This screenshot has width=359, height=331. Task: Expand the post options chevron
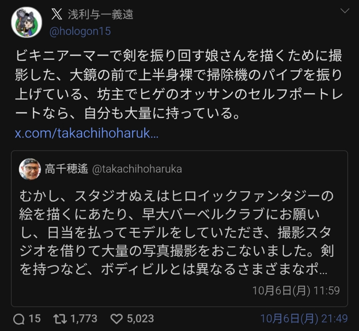click(x=344, y=11)
